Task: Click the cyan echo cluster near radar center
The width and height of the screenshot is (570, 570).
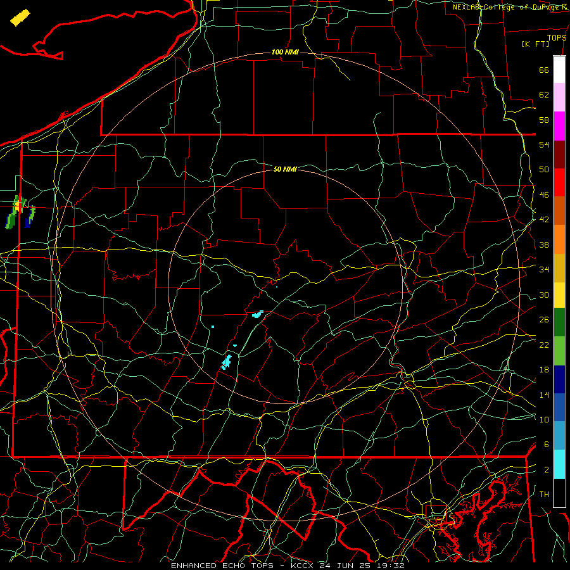Action: [x=258, y=314]
